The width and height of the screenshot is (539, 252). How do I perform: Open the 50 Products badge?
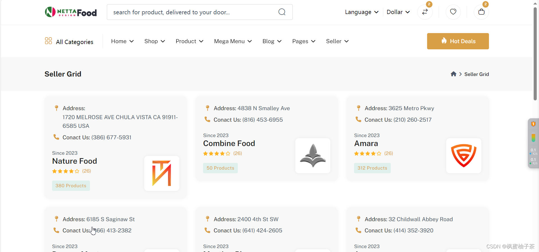pos(220,168)
